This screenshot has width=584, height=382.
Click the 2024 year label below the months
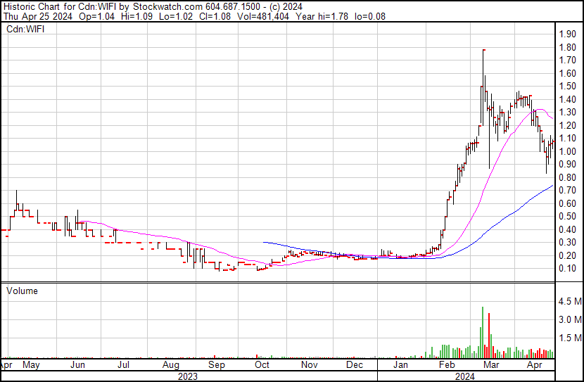(x=466, y=376)
